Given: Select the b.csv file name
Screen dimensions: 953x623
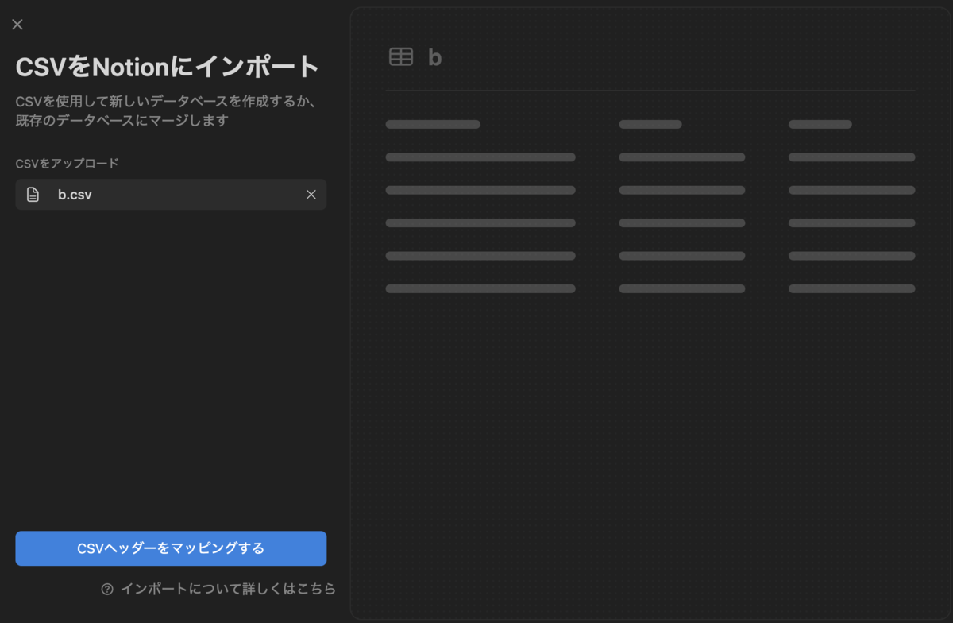Looking at the screenshot, I should 75,195.
